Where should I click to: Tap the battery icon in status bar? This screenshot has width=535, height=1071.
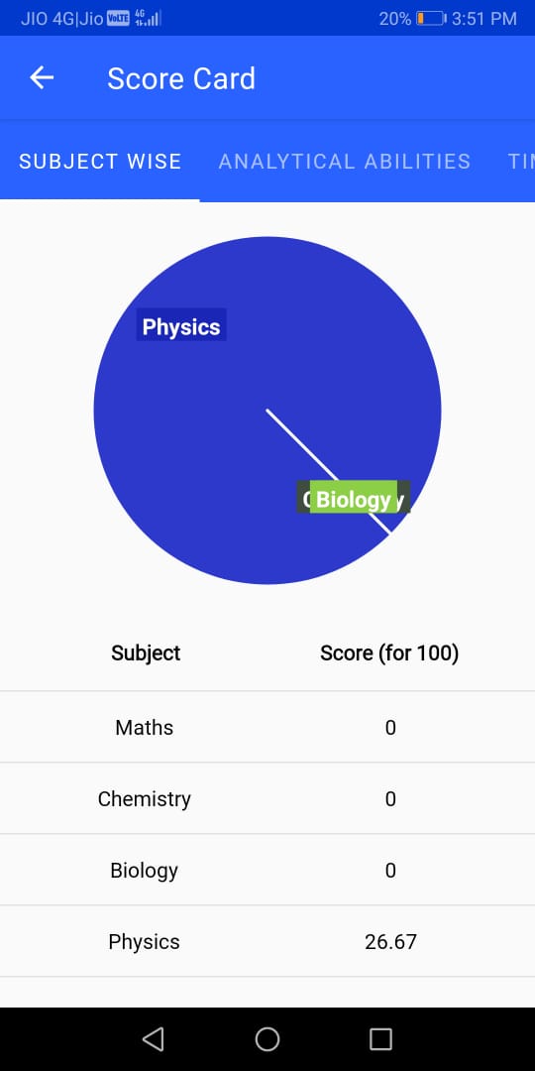[431, 19]
